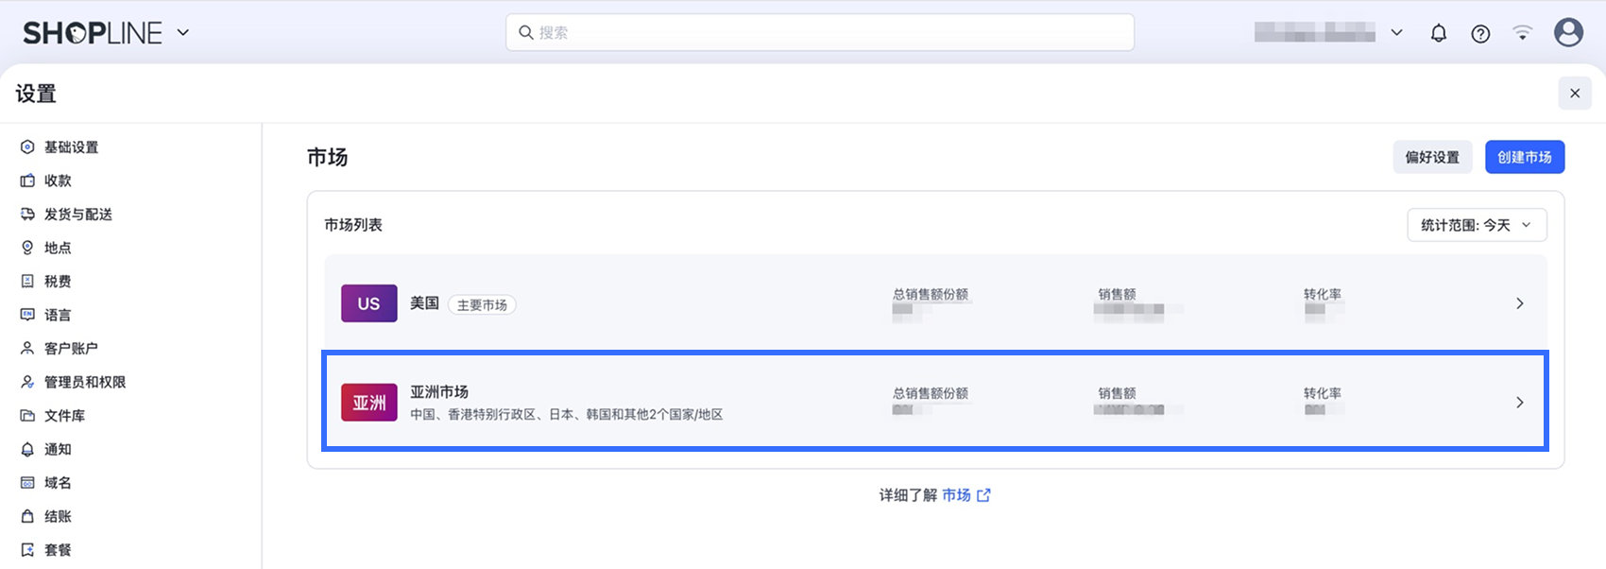Click the 创建市场 button
The width and height of the screenshot is (1606, 569).
tap(1524, 157)
